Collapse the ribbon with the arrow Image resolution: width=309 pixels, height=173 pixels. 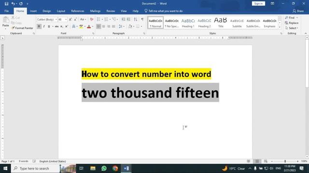tap(306, 33)
